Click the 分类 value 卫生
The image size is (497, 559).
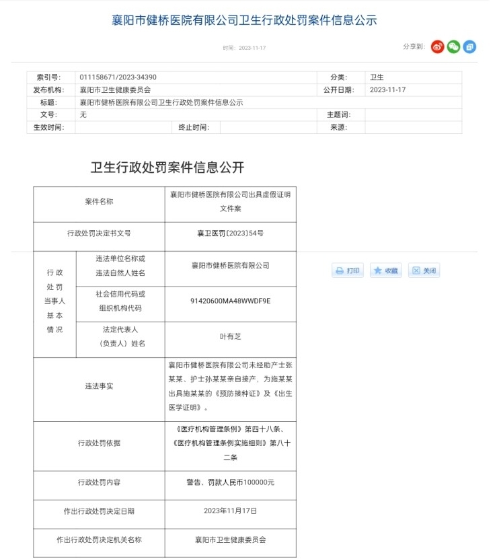(x=377, y=77)
